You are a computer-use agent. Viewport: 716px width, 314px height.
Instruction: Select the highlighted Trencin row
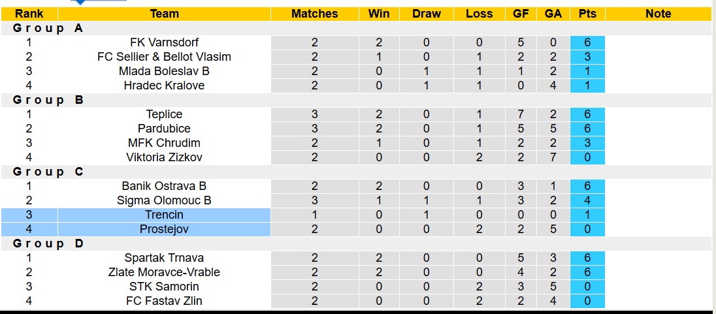(164, 215)
